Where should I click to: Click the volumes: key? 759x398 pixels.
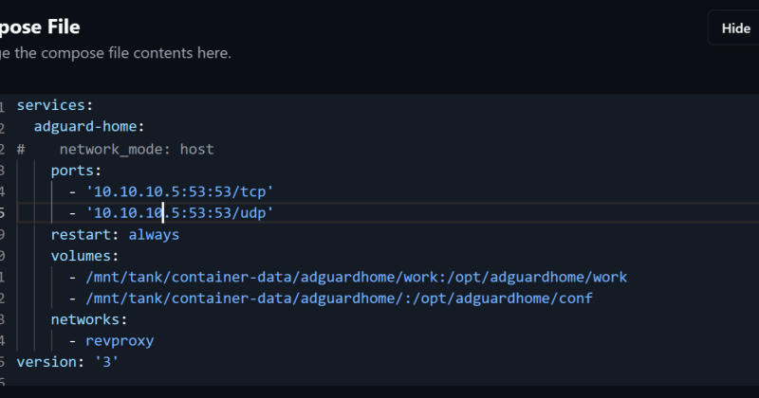click(84, 256)
